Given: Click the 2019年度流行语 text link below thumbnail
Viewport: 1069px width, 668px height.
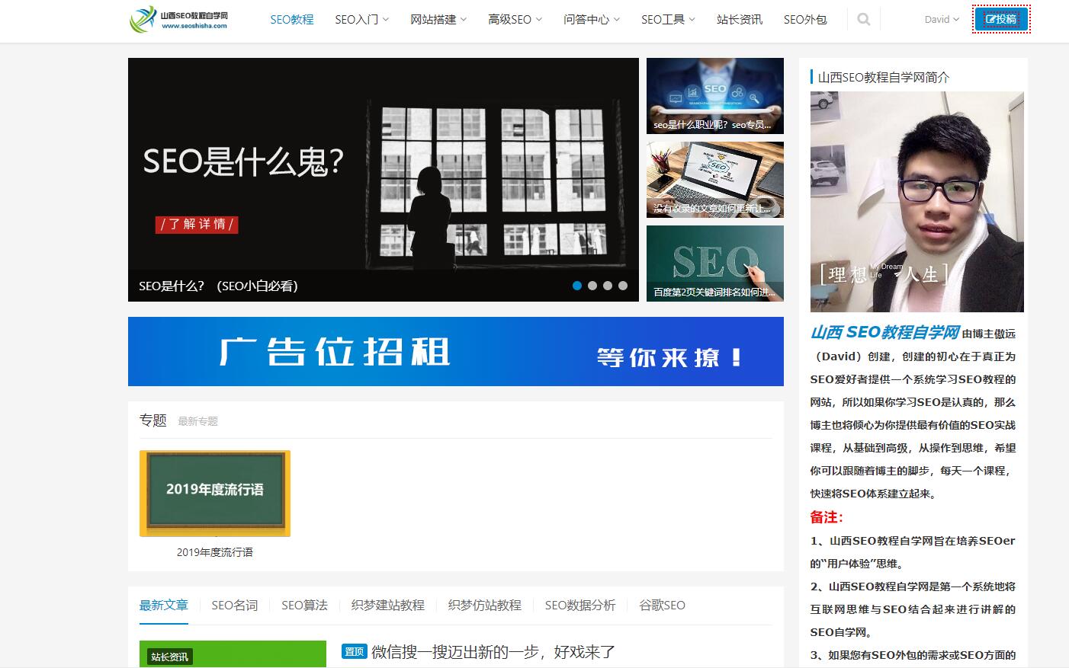Looking at the screenshot, I should coord(215,552).
